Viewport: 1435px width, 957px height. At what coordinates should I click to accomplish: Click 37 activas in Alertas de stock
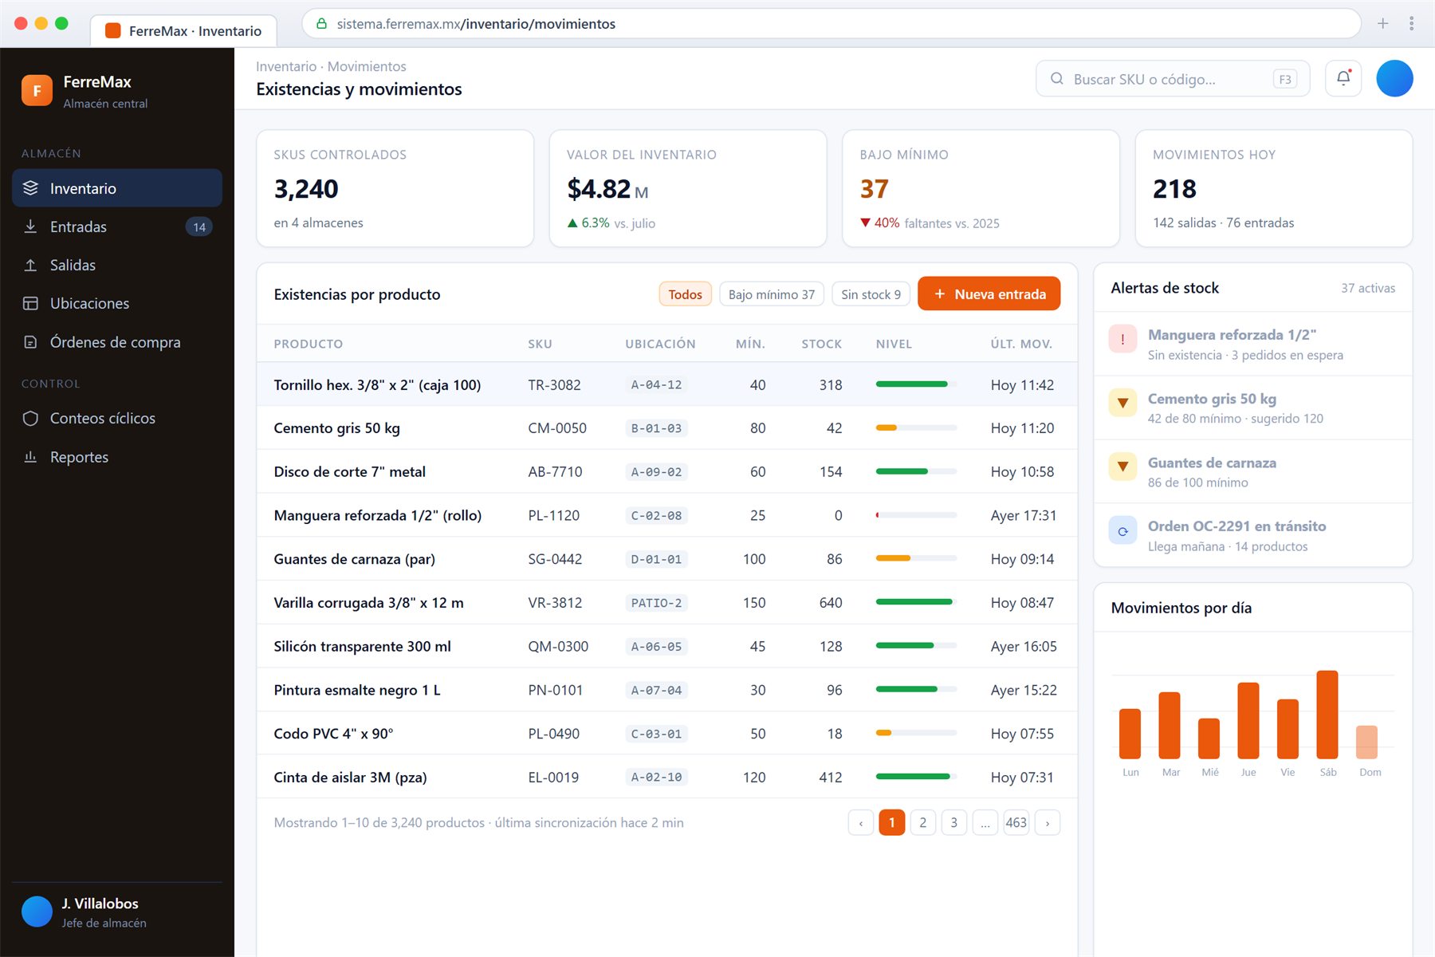1368,288
